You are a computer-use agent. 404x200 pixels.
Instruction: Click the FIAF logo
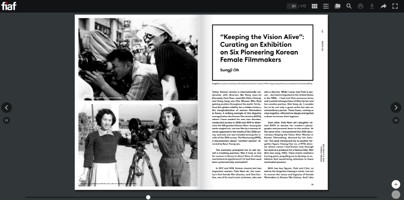click(9, 6)
